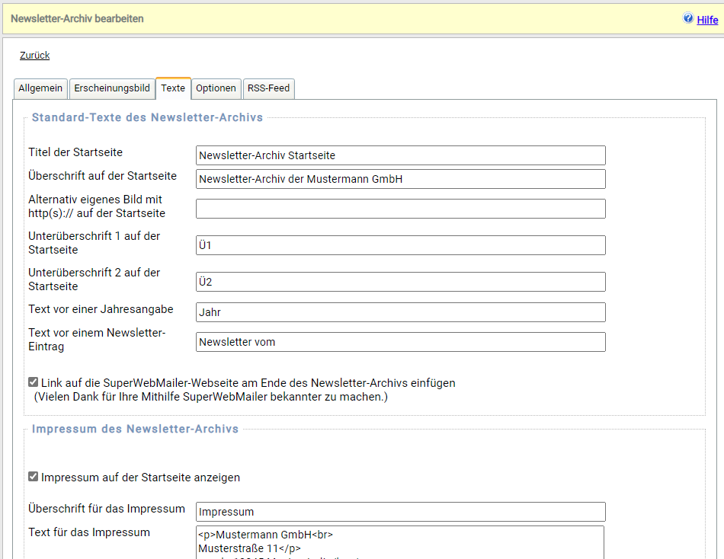Viewport: 724px width, 559px height.
Task: Disable Impressum auf der Startseite anzeigen
Action: pyautogui.click(x=34, y=477)
